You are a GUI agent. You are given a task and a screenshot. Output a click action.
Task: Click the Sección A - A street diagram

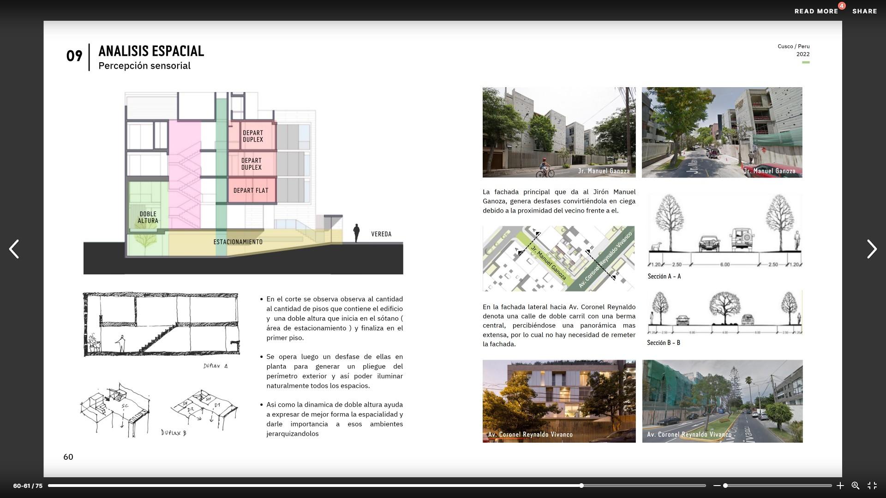[724, 233]
